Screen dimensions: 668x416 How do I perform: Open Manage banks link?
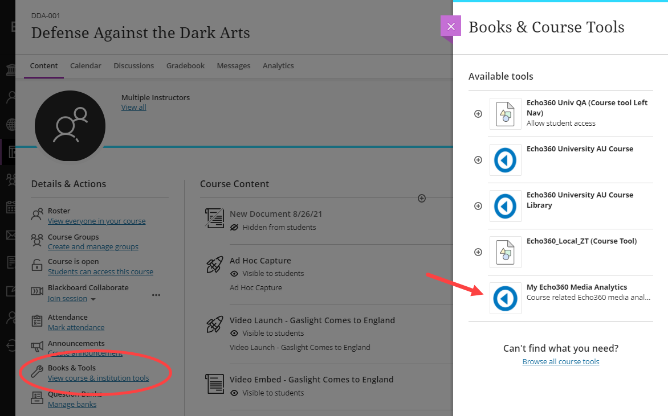click(x=72, y=405)
